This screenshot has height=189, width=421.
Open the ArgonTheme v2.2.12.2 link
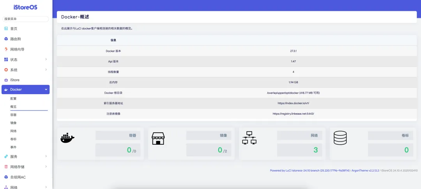(366, 171)
